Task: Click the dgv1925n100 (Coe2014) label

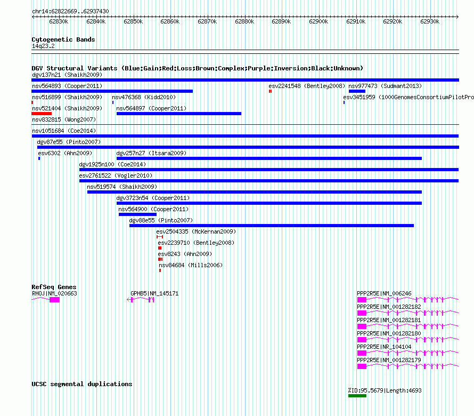Action: click(112, 164)
